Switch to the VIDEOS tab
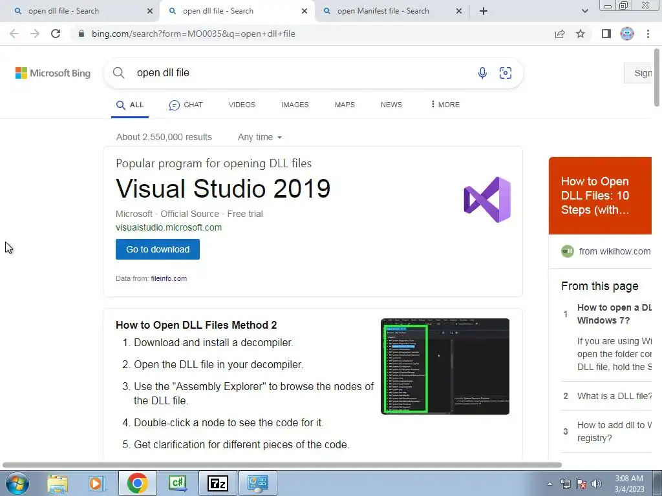The height and width of the screenshot is (496, 662). coord(242,105)
